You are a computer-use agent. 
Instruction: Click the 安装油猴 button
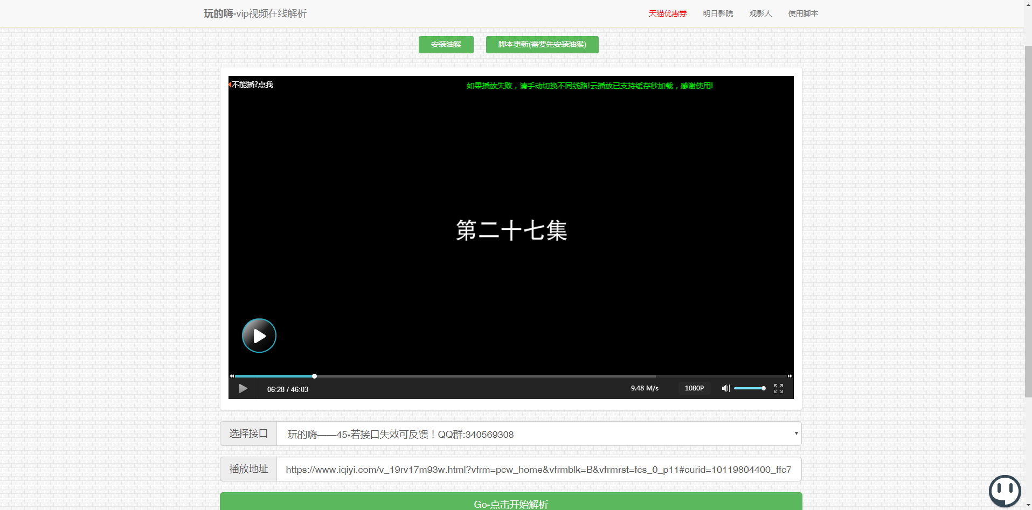pos(446,45)
